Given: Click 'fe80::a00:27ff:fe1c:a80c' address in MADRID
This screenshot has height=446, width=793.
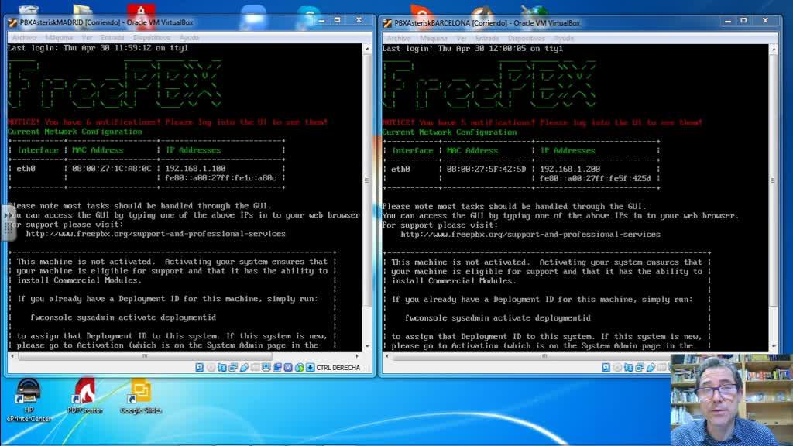Looking at the screenshot, I should (221, 178).
